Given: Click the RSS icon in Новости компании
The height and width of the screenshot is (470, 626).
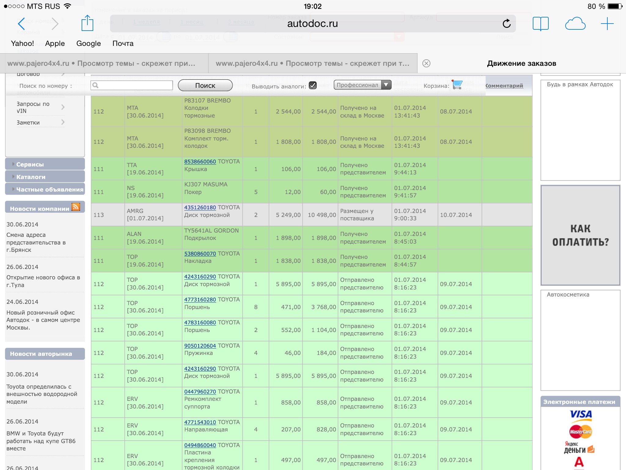Looking at the screenshot, I should 76,207.
